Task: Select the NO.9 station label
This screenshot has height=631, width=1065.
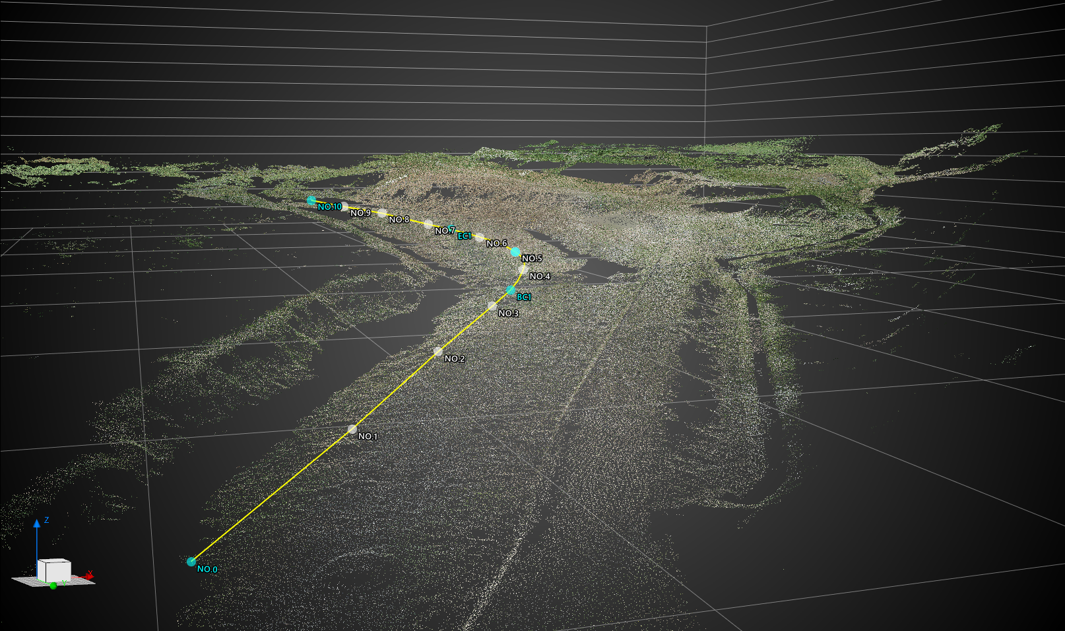Action: (360, 213)
